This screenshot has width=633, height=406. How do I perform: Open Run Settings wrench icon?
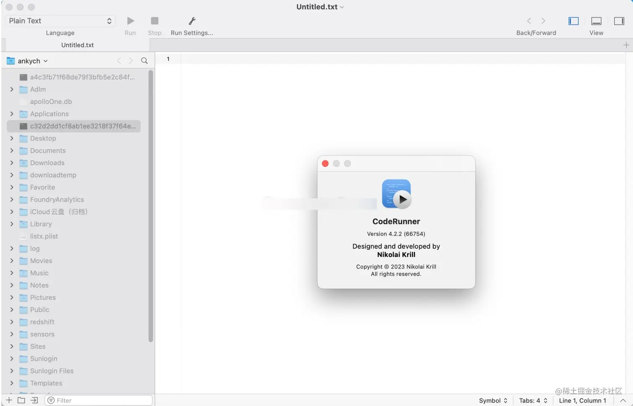192,21
